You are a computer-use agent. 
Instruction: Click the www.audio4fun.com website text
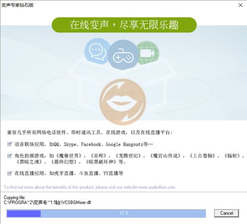(156, 187)
